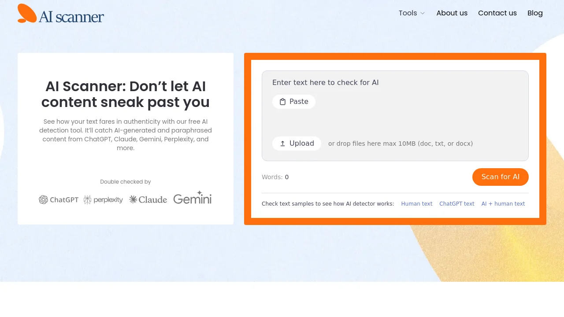Click the words count value 0
The width and height of the screenshot is (564, 317).
[287, 177]
